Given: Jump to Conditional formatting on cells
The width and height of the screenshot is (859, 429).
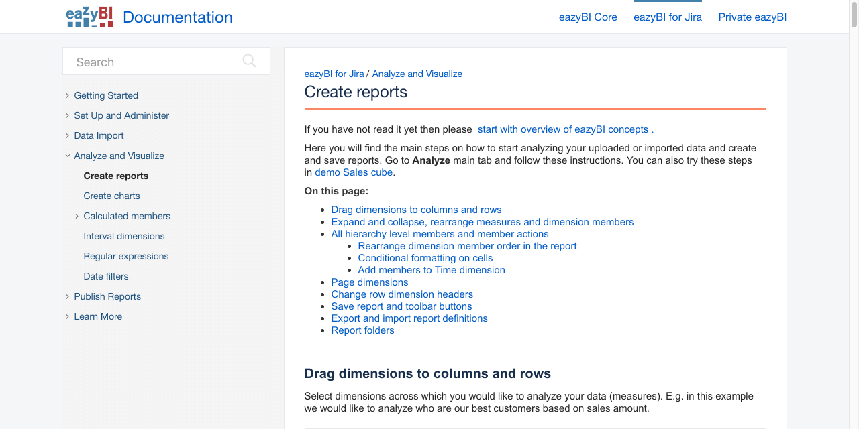Looking at the screenshot, I should [425, 258].
